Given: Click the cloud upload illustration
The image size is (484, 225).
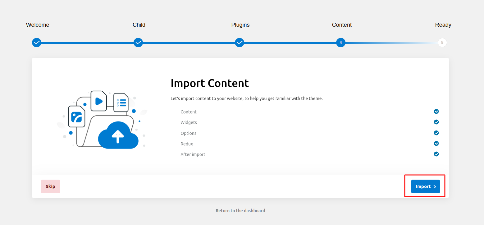Looking at the screenshot, I should pos(118,135).
